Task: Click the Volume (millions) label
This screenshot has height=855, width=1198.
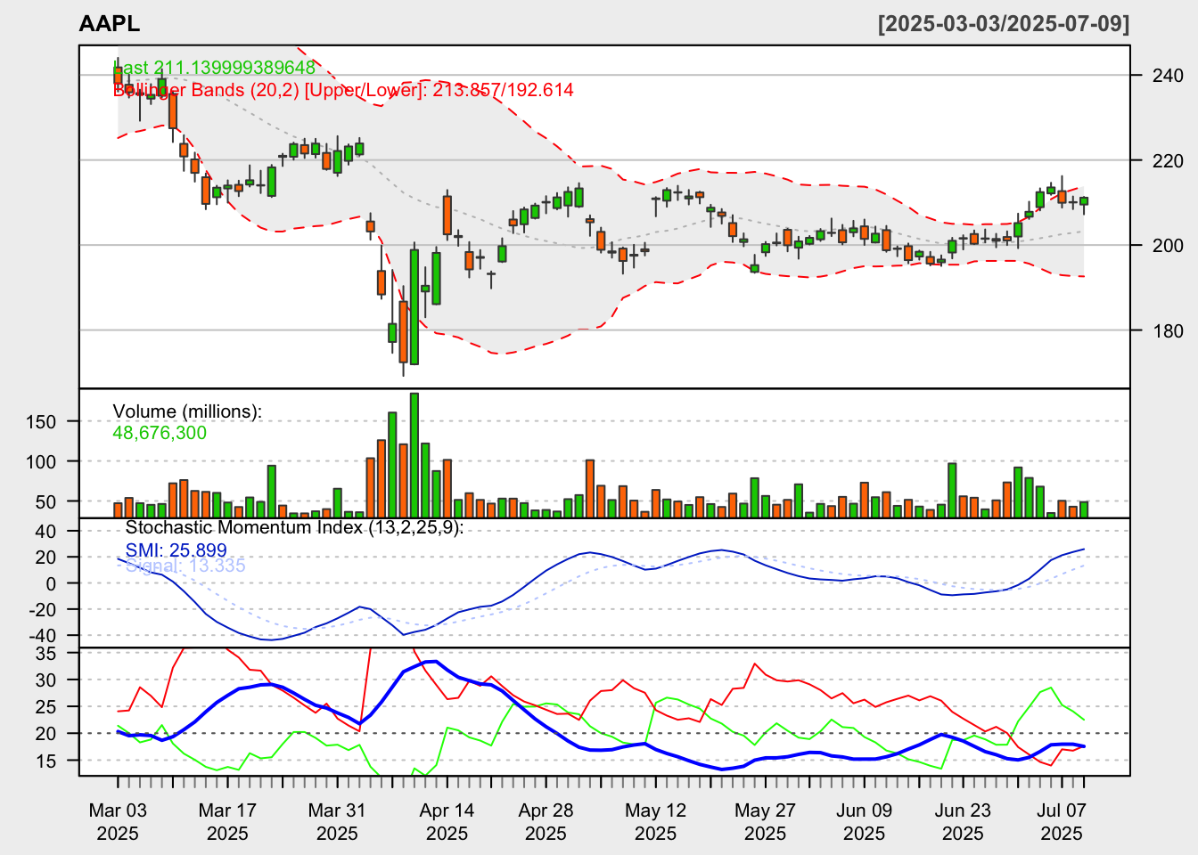Action: point(187,411)
